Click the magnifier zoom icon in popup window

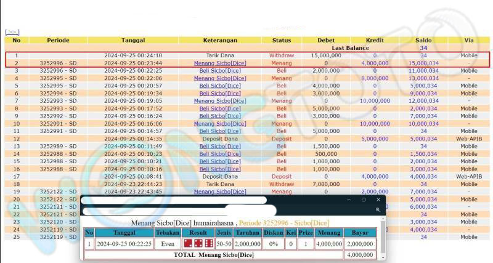pos(377,210)
